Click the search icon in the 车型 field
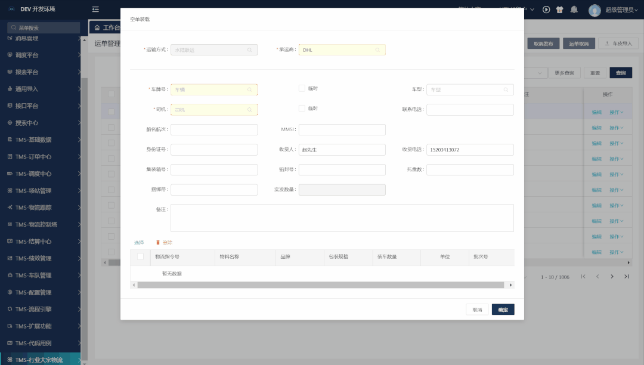Image resolution: width=644 pixels, height=365 pixels. pos(506,89)
